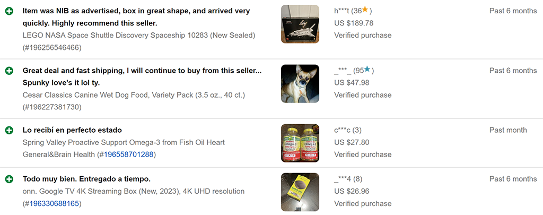This screenshot has width=543, height=215.
Task: Click LEGO NASA Space Shuttle Discovery title
Action: coord(139,35)
